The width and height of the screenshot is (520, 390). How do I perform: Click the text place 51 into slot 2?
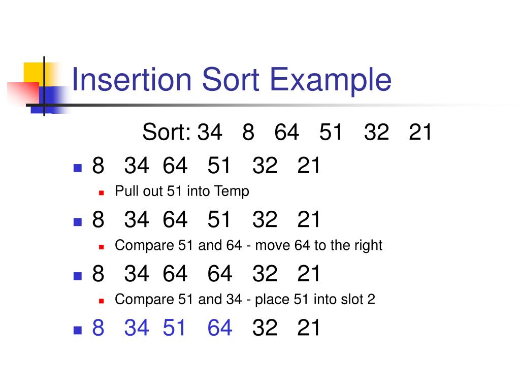tap(315, 300)
